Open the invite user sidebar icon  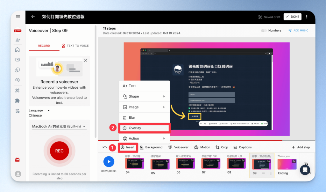18,40
